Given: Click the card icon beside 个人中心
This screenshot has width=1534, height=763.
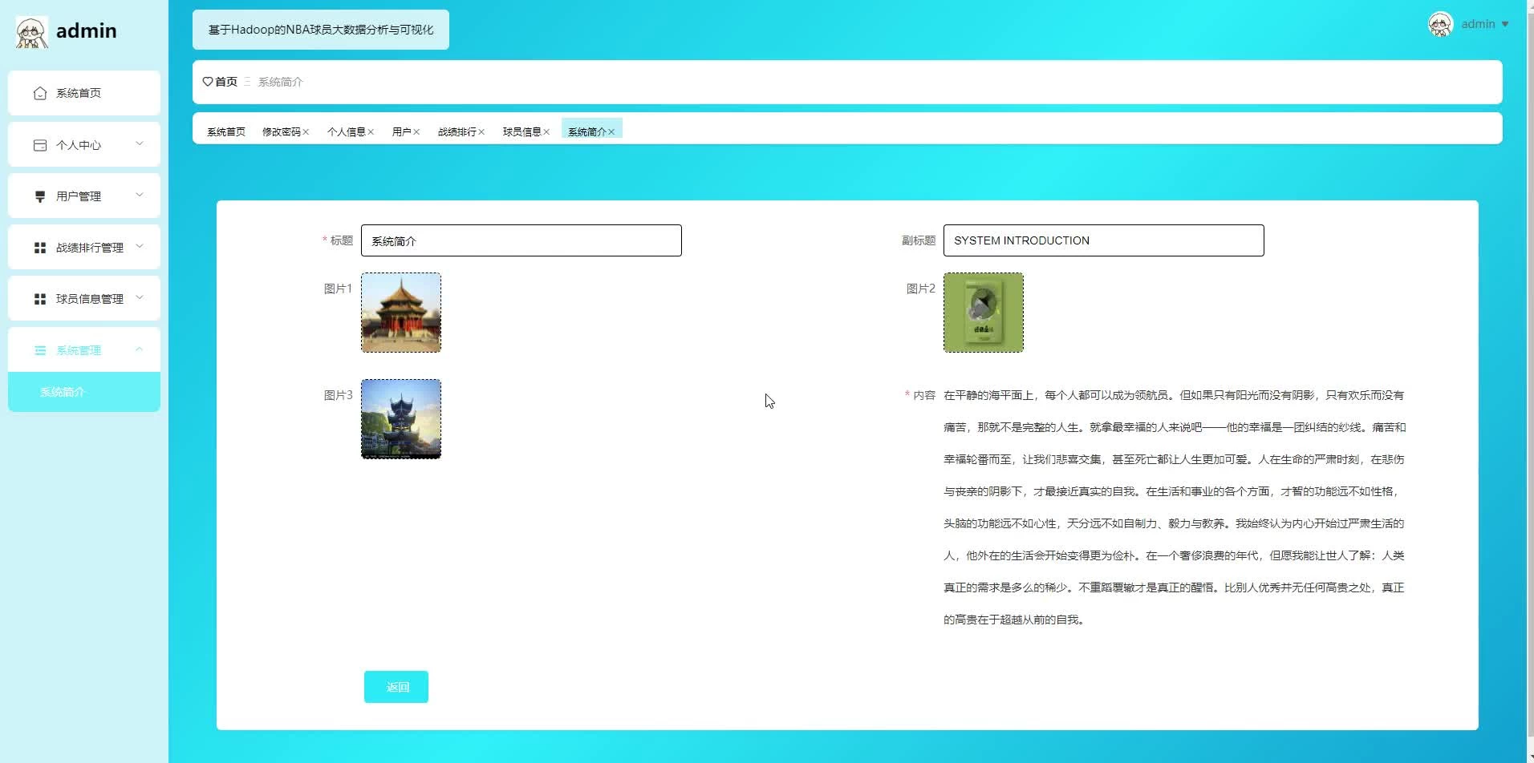Looking at the screenshot, I should [40, 145].
